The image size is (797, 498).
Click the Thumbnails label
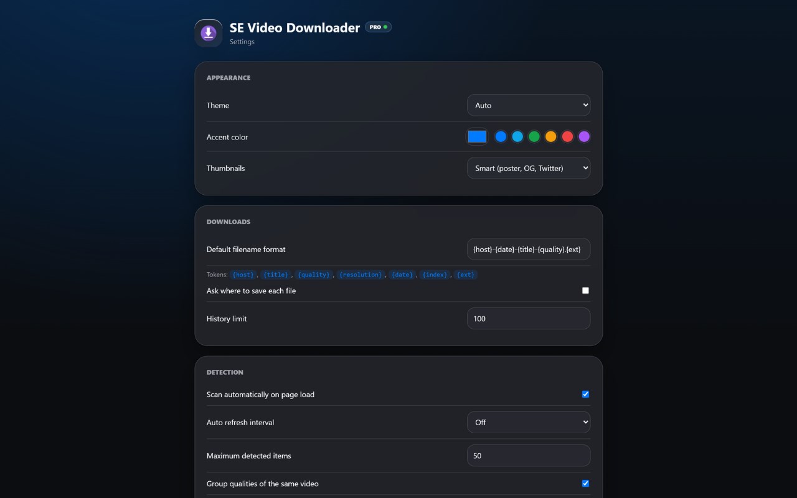click(x=225, y=168)
